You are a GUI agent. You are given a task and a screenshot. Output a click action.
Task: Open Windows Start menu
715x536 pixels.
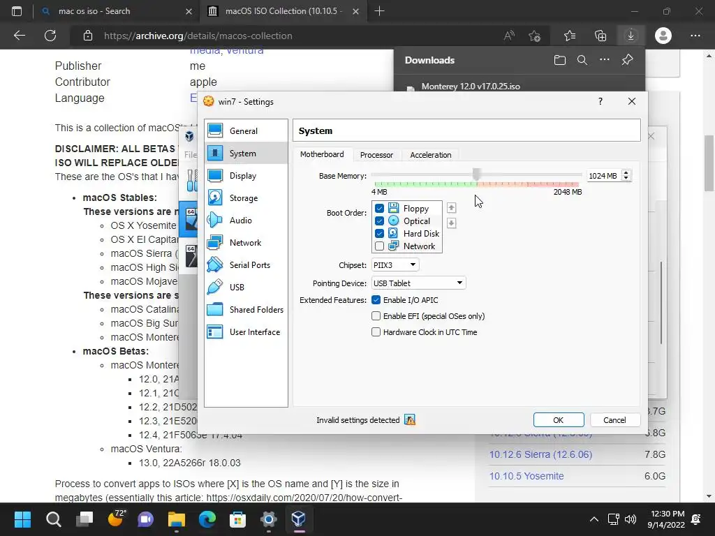(22, 519)
